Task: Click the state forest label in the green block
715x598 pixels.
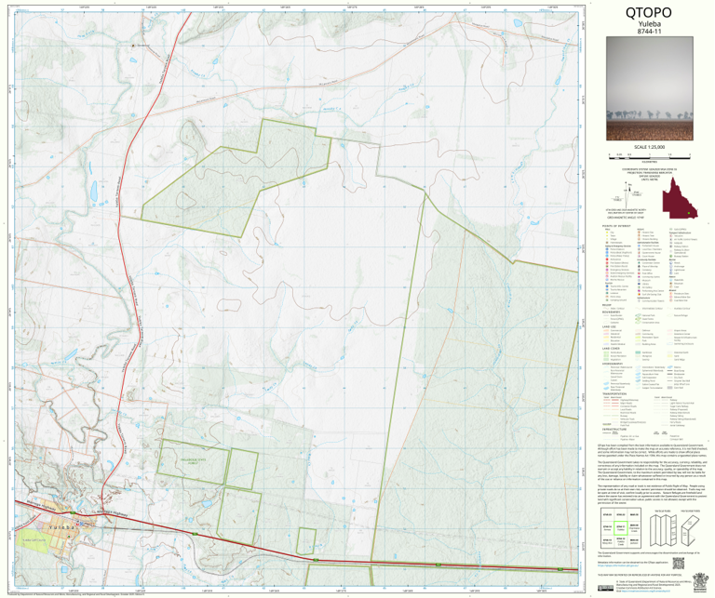Action: pos(194,461)
